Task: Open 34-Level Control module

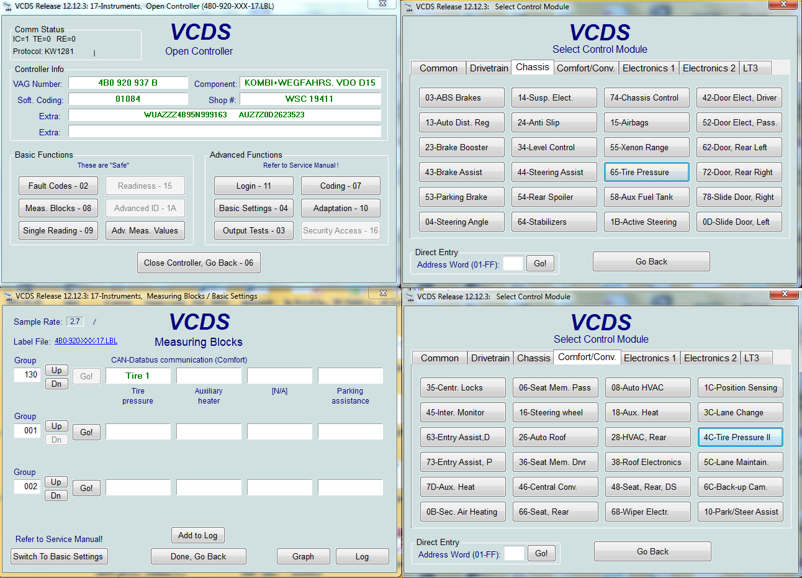Action: coord(554,147)
